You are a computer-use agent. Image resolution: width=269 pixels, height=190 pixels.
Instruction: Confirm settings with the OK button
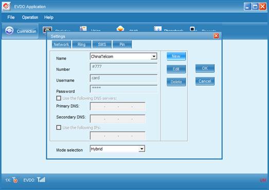pyautogui.click(x=205, y=68)
